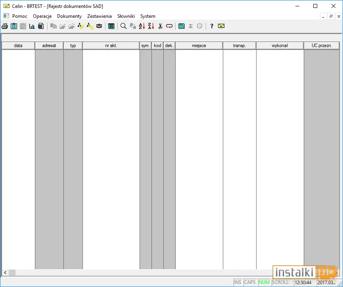Click the 'transp.' column header
The image size is (343, 287).
tap(240, 46)
